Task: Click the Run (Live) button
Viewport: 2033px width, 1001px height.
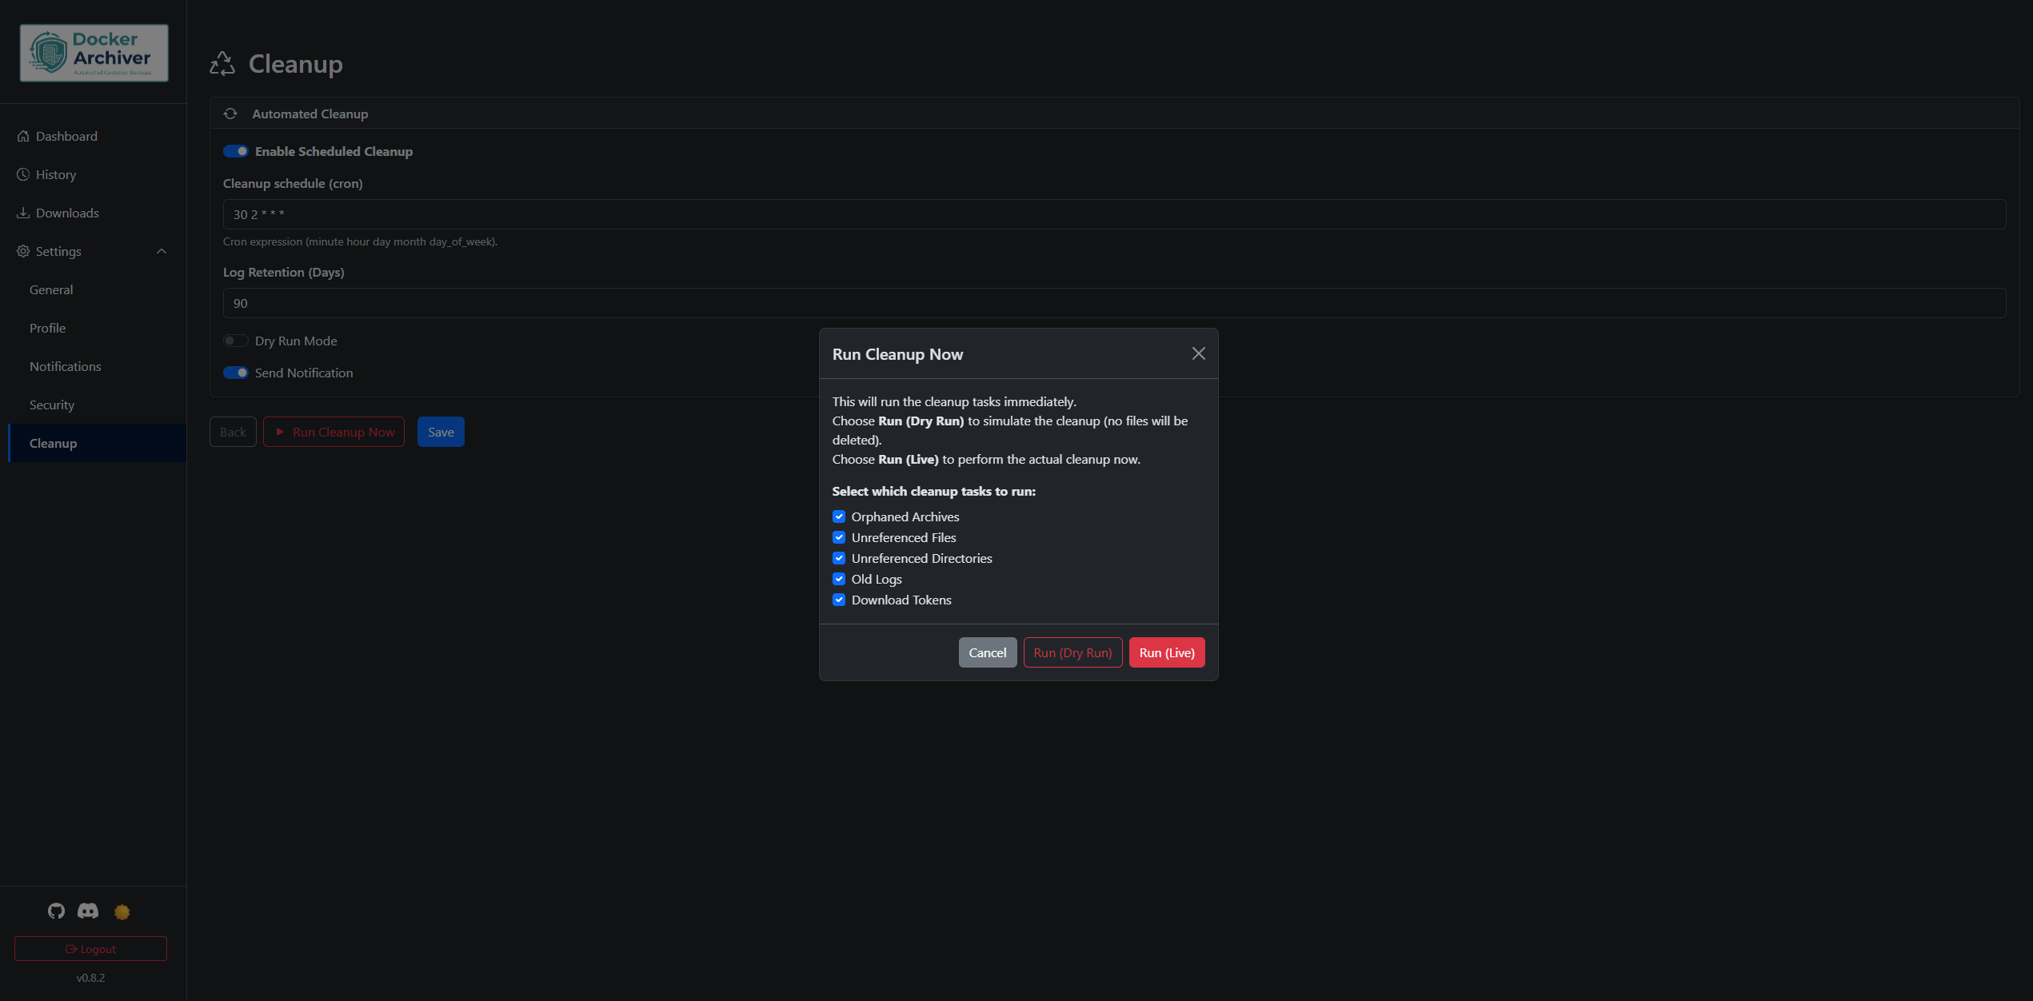Action: click(x=1166, y=652)
